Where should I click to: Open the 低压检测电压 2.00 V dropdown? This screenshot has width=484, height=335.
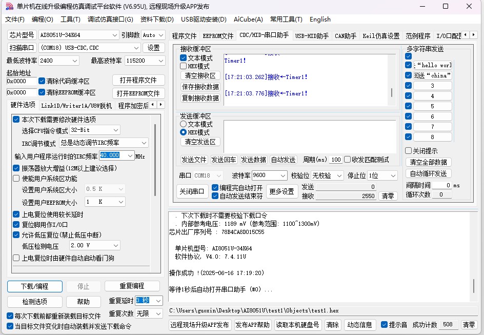116,245
